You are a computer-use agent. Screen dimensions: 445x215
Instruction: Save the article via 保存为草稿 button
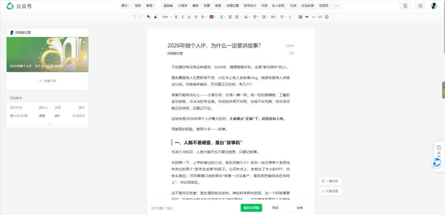[251, 208]
